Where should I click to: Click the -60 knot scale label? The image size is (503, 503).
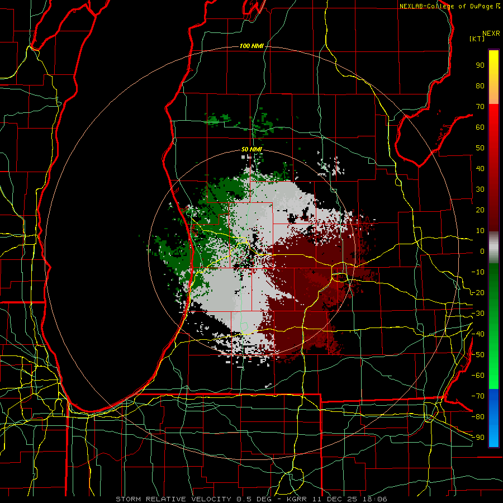click(x=478, y=376)
